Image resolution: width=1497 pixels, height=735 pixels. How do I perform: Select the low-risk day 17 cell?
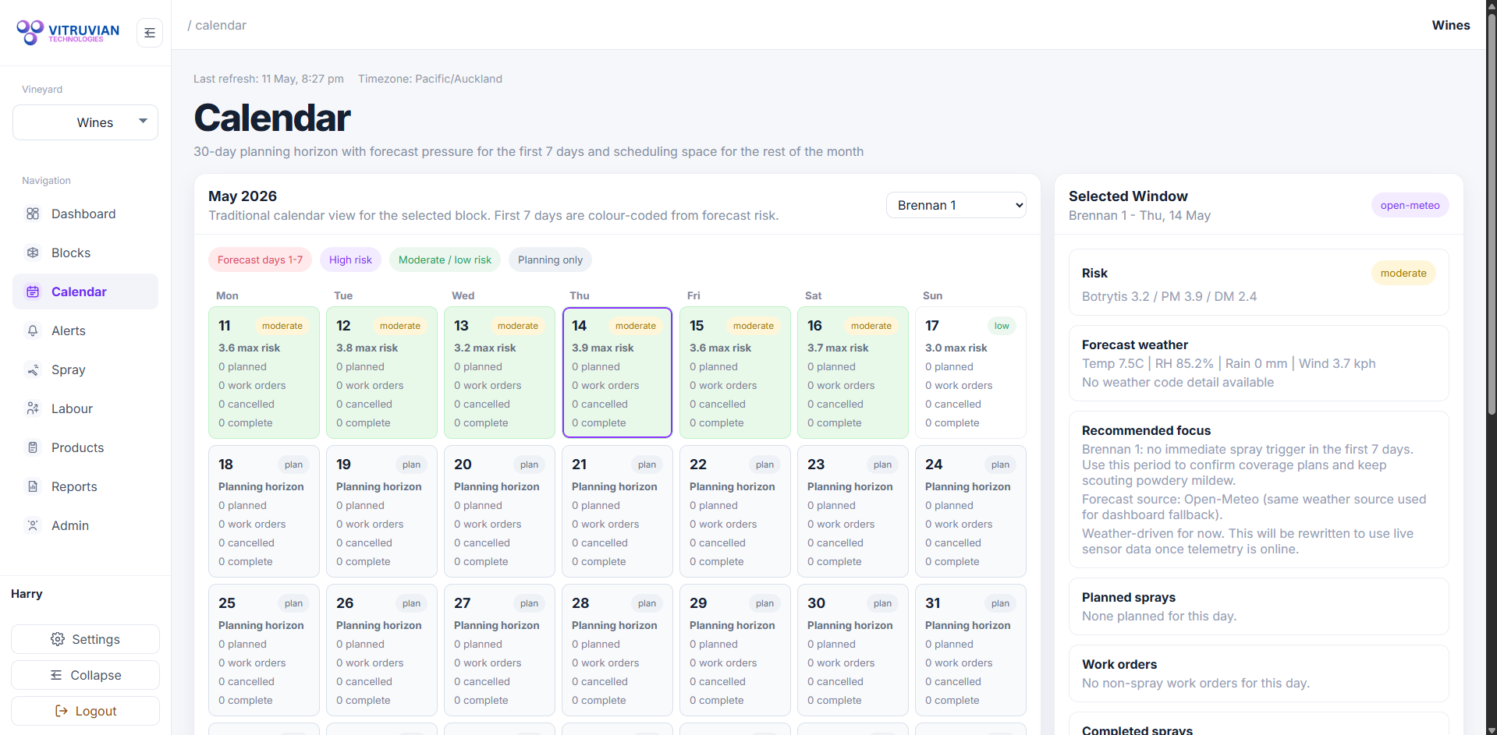[x=970, y=373]
